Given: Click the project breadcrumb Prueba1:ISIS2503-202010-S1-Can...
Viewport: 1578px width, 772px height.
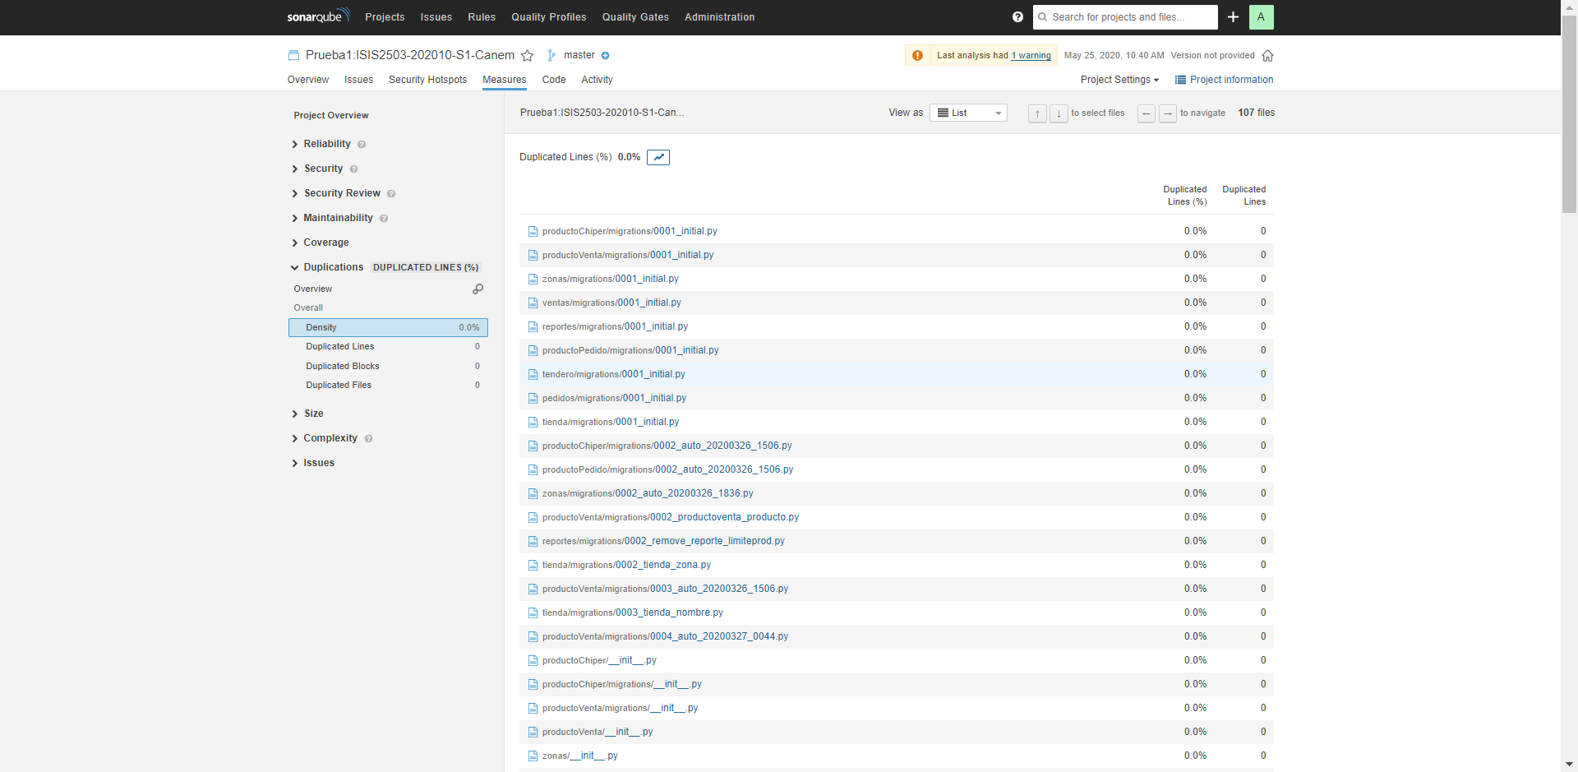Looking at the screenshot, I should pyautogui.click(x=602, y=113).
